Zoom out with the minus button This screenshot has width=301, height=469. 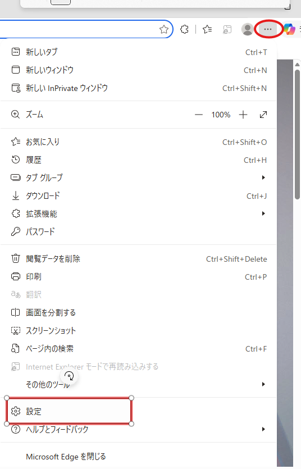click(x=199, y=115)
